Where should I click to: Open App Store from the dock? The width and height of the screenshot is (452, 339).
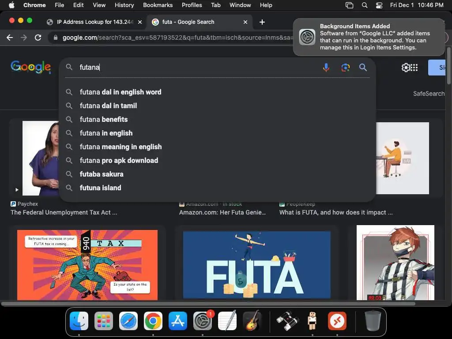pos(178,321)
